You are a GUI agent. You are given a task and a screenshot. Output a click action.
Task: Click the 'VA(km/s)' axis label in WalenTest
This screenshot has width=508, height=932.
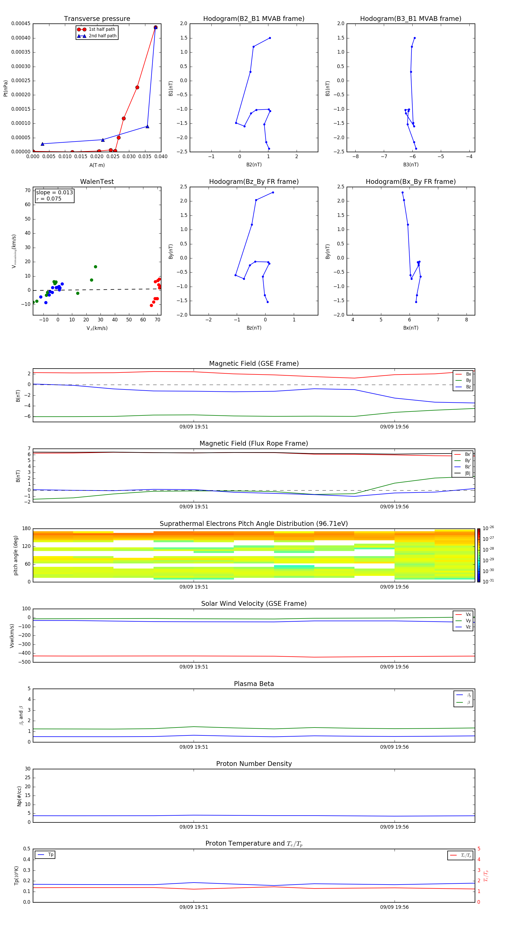coord(97,328)
